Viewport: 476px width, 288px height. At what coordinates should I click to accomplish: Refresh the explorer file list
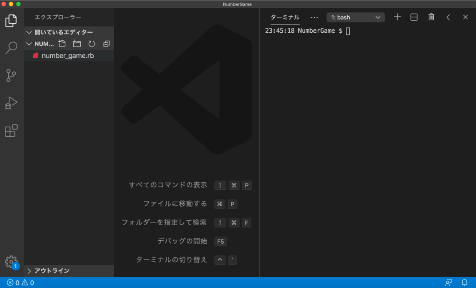click(x=92, y=44)
